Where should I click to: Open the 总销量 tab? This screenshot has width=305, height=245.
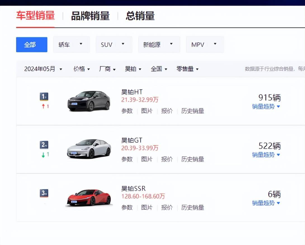click(x=140, y=16)
